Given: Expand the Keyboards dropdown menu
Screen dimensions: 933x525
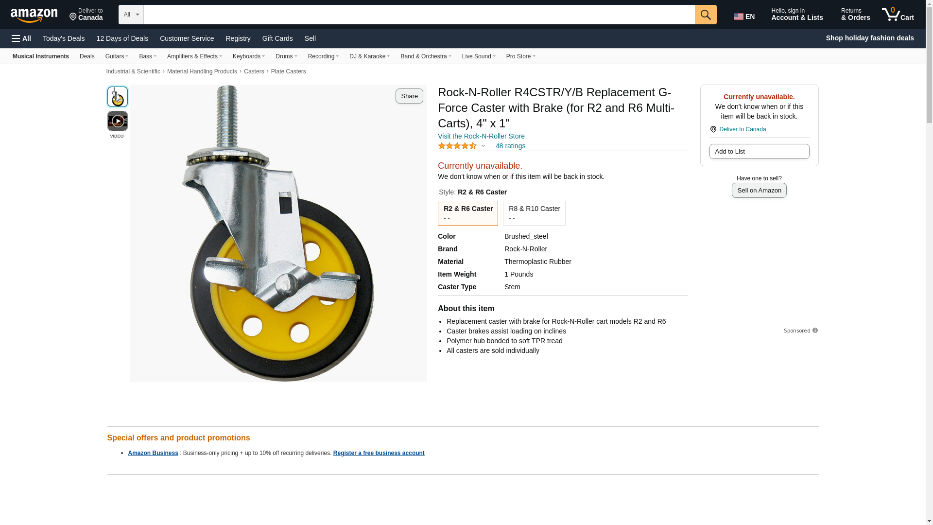Looking at the screenshot, I should click(x=248, y=56).
